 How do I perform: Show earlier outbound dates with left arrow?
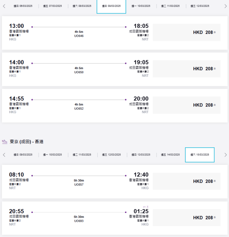click(4, 6)
